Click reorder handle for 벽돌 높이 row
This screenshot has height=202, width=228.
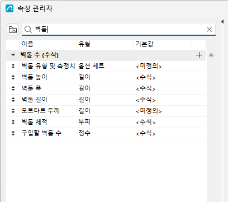tap(13, 77)
